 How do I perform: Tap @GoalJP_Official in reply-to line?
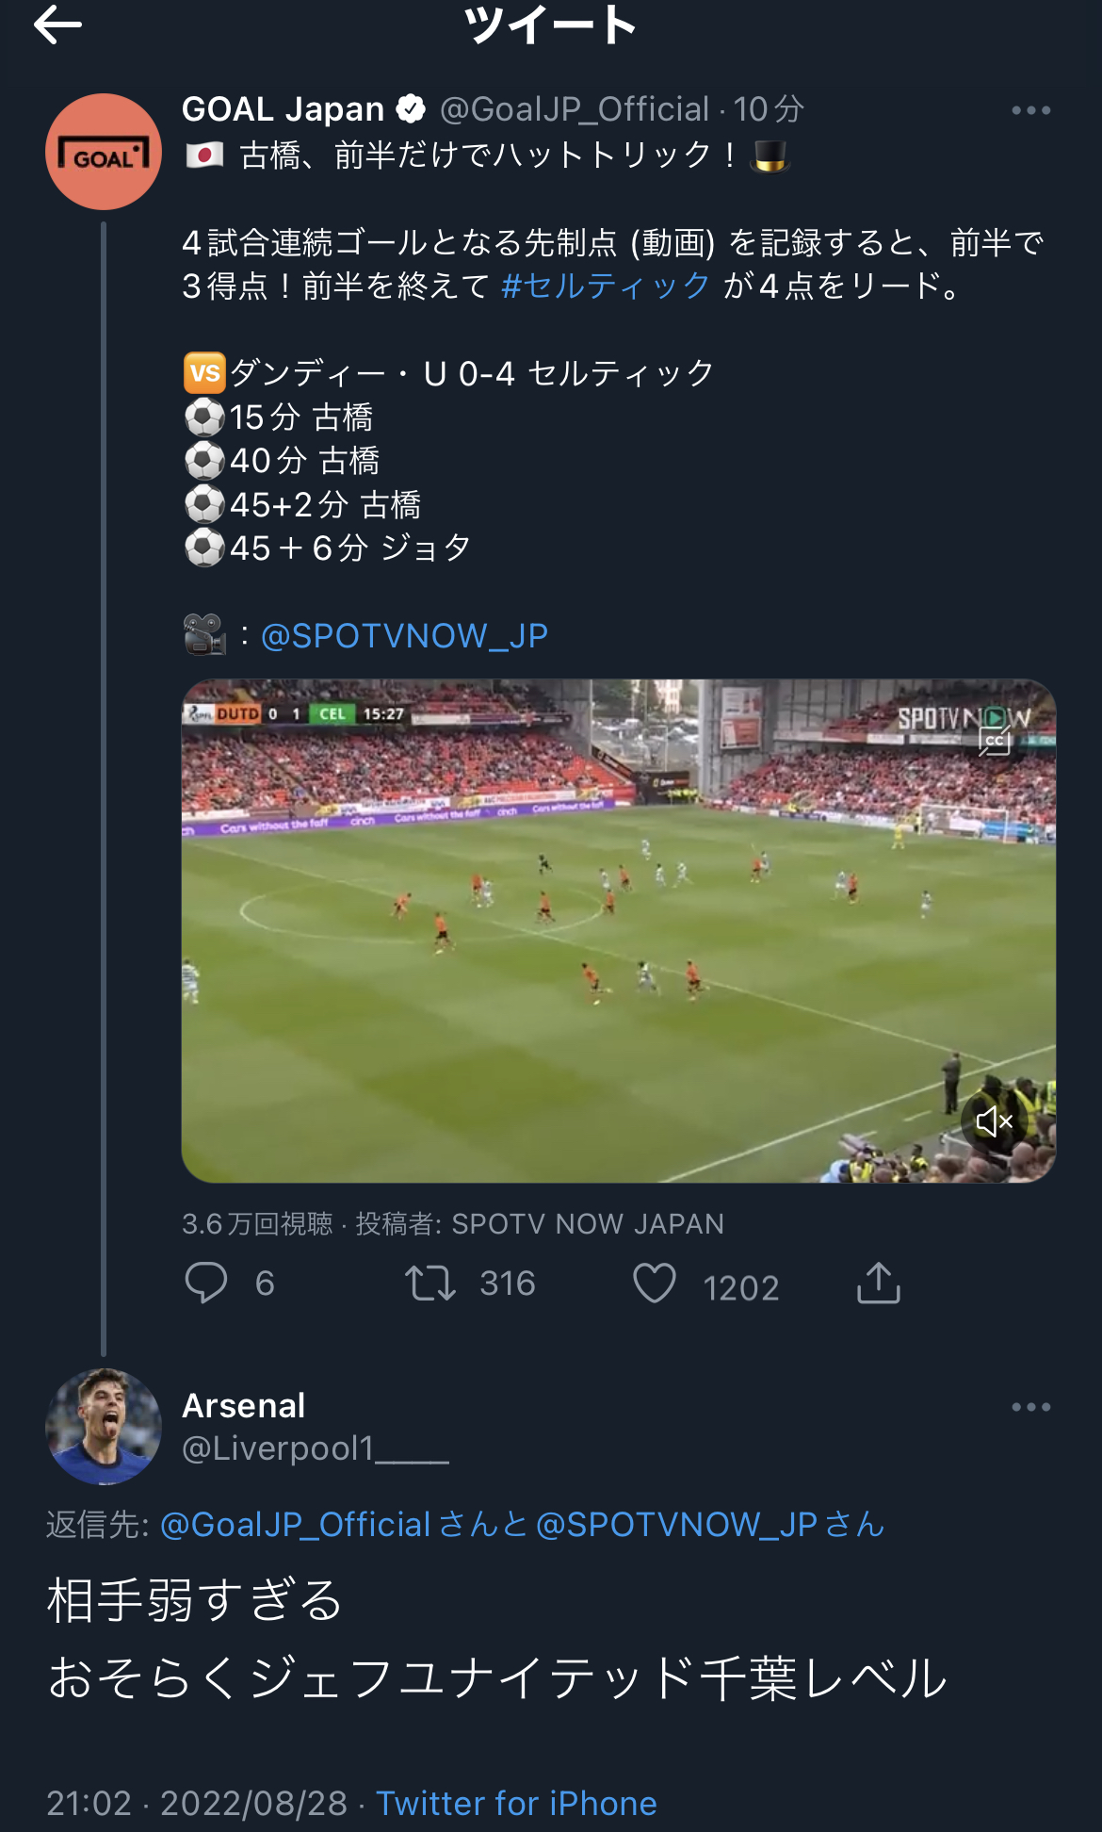[295, 1525]
